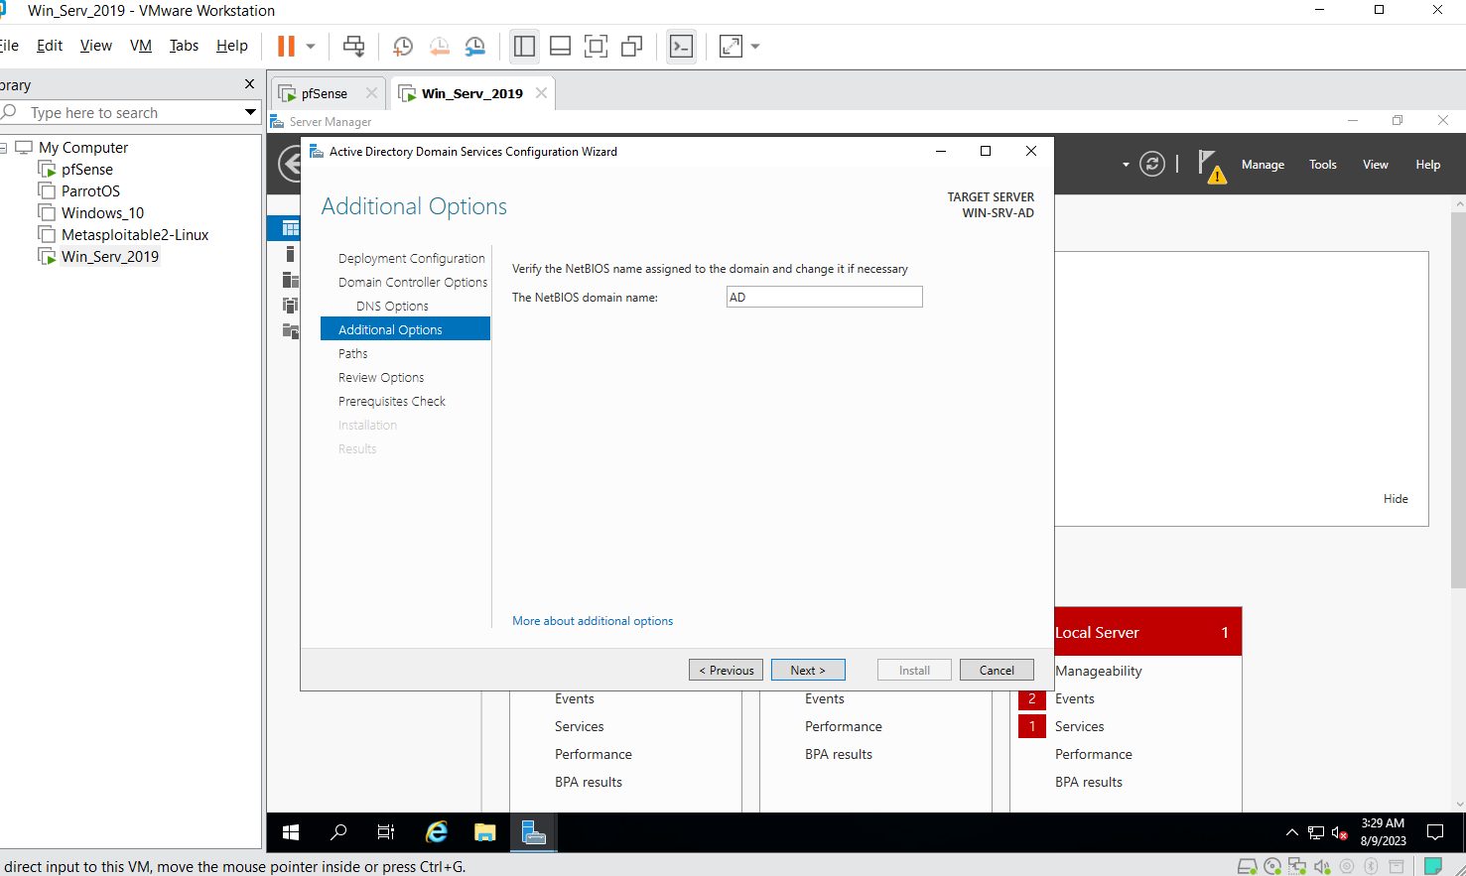Screen dimensions: 1466x876
Task: Toggle the thumbnail bar view
Action: coord(560,46)
